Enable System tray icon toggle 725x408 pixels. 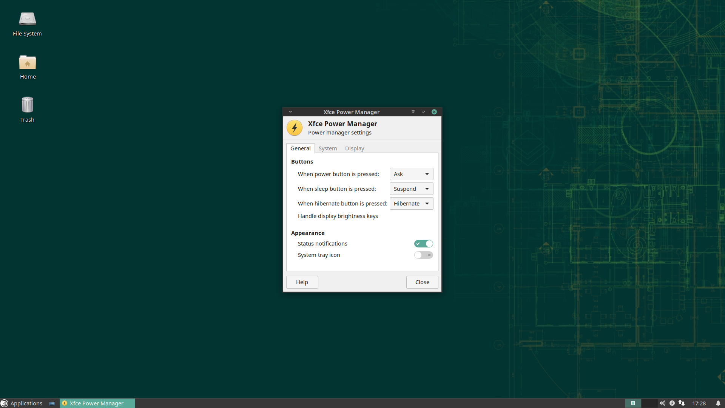423,255
